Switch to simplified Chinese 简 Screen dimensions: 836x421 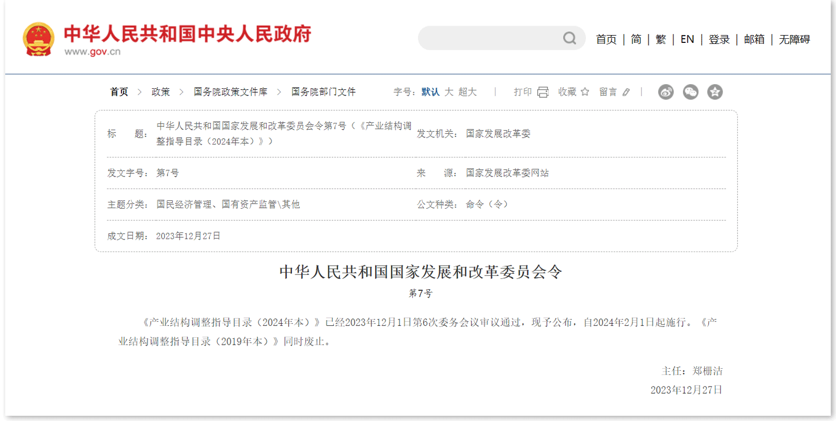pos(636,39)
